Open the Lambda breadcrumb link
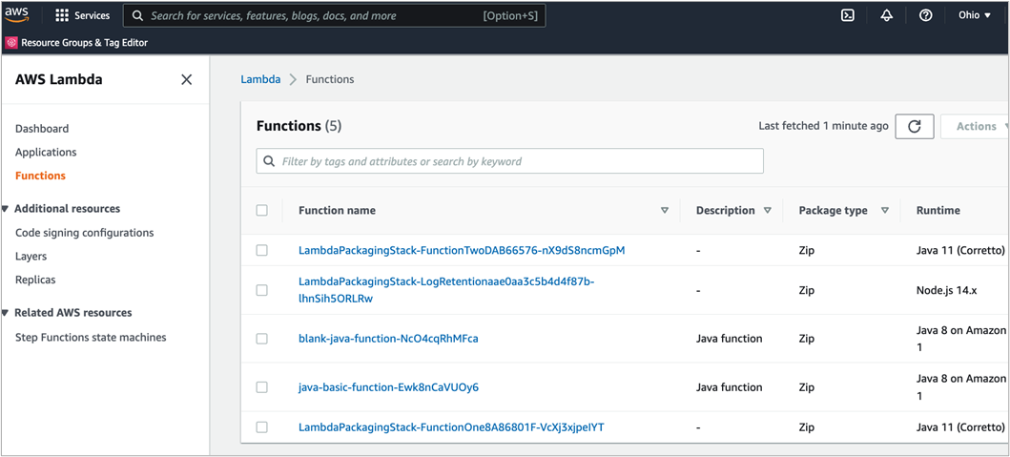Image resolution: width=1010 pixels, height=457 pixels. click(x=260, y=79)
